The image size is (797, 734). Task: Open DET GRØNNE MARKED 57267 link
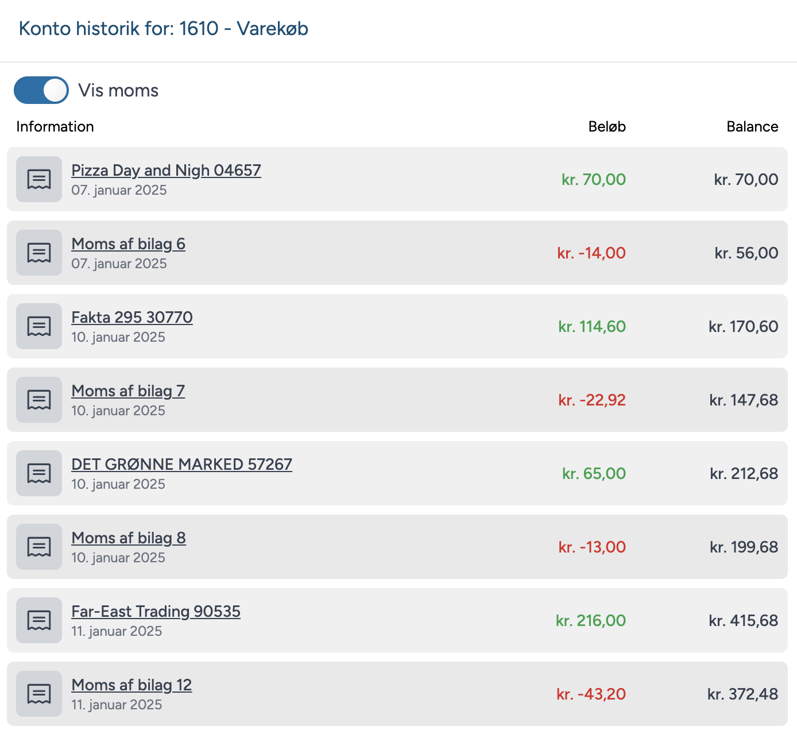point(181,465)
